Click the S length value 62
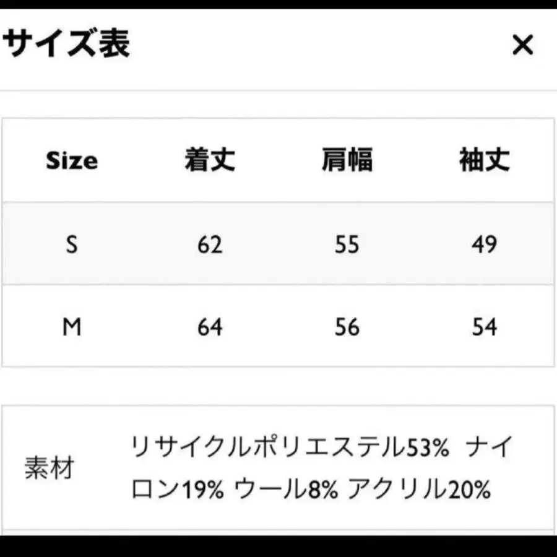The height and width of the screenshot is (557, 557). [210, 244]
